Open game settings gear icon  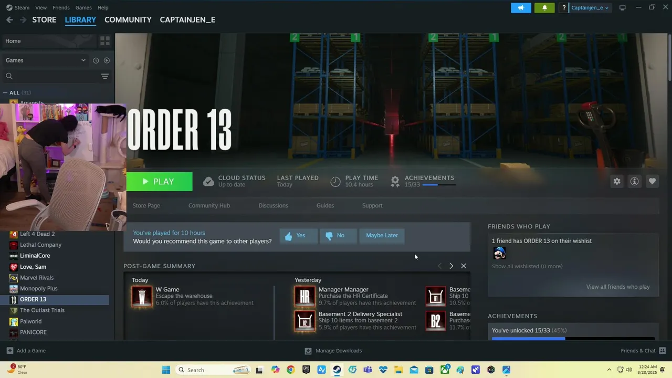(617, 181)
